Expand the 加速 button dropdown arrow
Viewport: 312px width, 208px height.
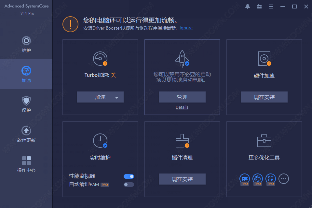(x=116, y=98)
